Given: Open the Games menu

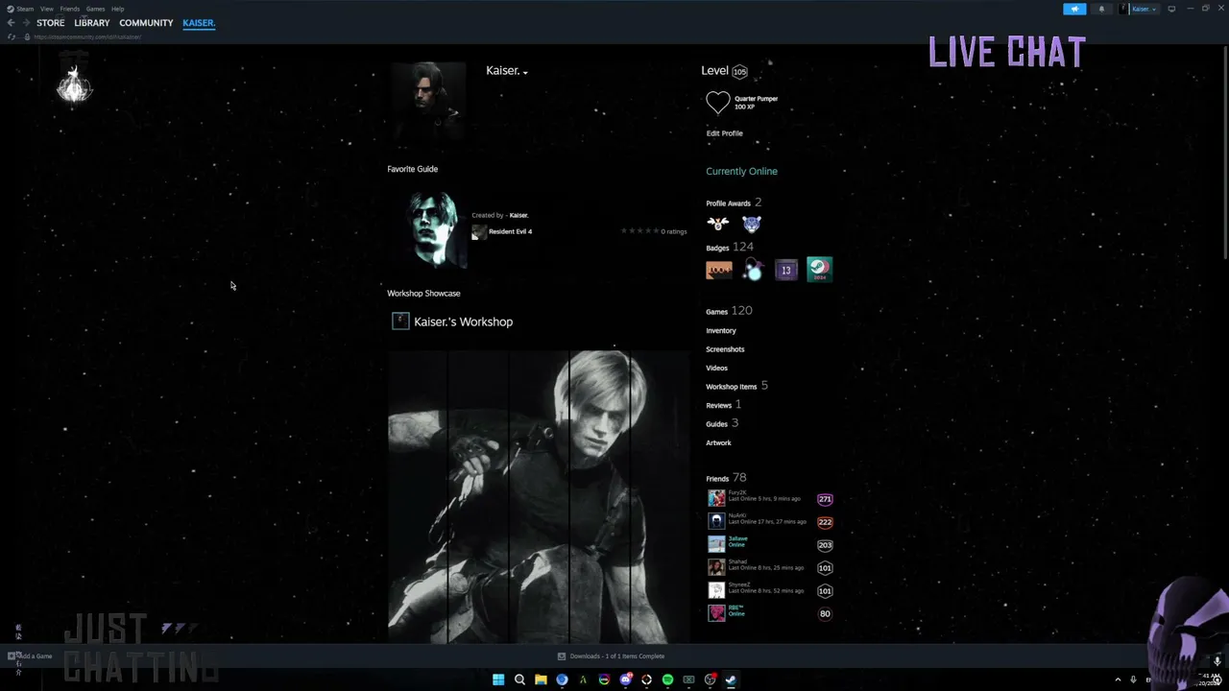Looking at the screenshot, I should click(95, 9).
